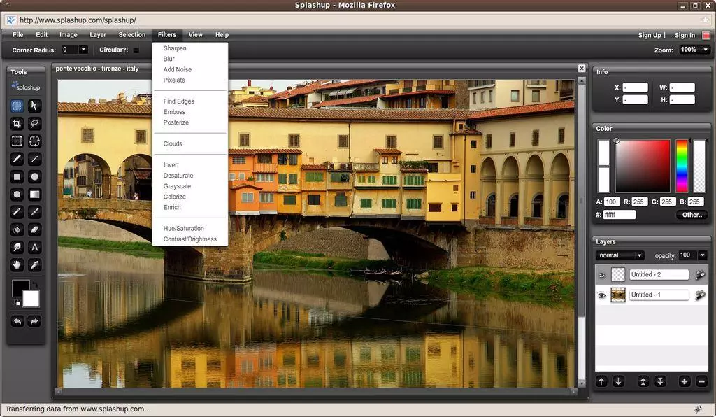Click the hex color input field

pyautogui.click(x=619, y=215)
